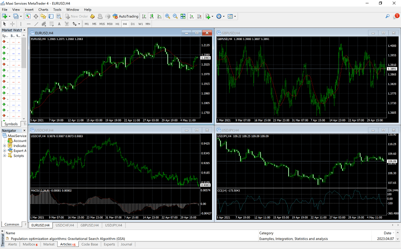Launch MetaEditor yellow book icon

pyautogui.click(x=93, y=16)
